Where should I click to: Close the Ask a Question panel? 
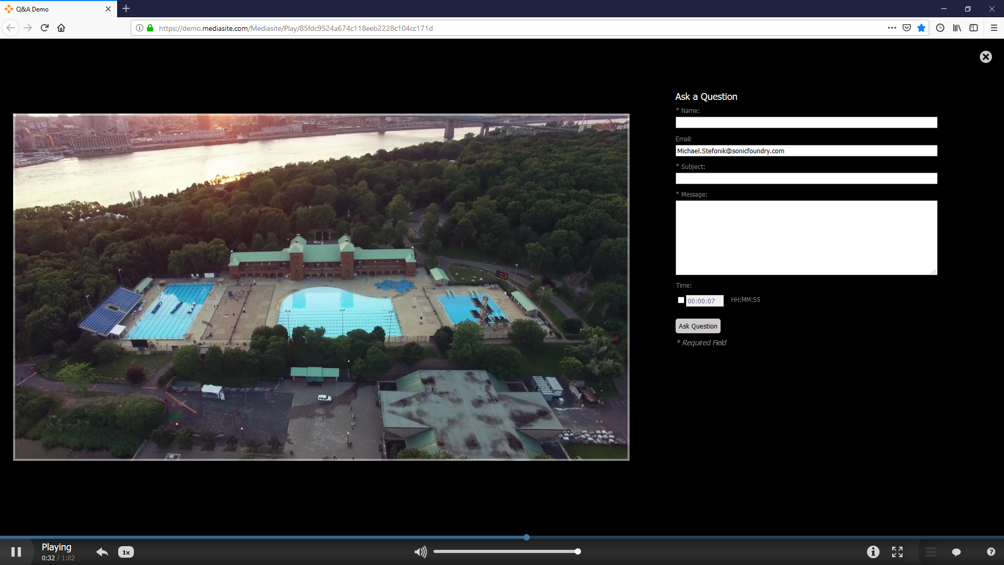click(x=986, y=57)
